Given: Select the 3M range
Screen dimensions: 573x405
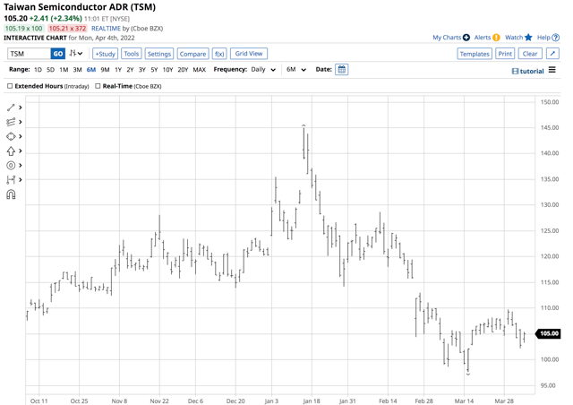Looking at the screenshot, I should pyautogui.click(x=77, y=70).
